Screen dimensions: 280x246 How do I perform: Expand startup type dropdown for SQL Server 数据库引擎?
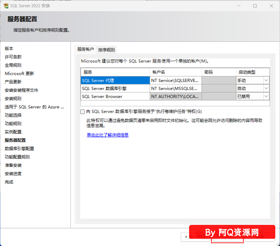[266, 88]
